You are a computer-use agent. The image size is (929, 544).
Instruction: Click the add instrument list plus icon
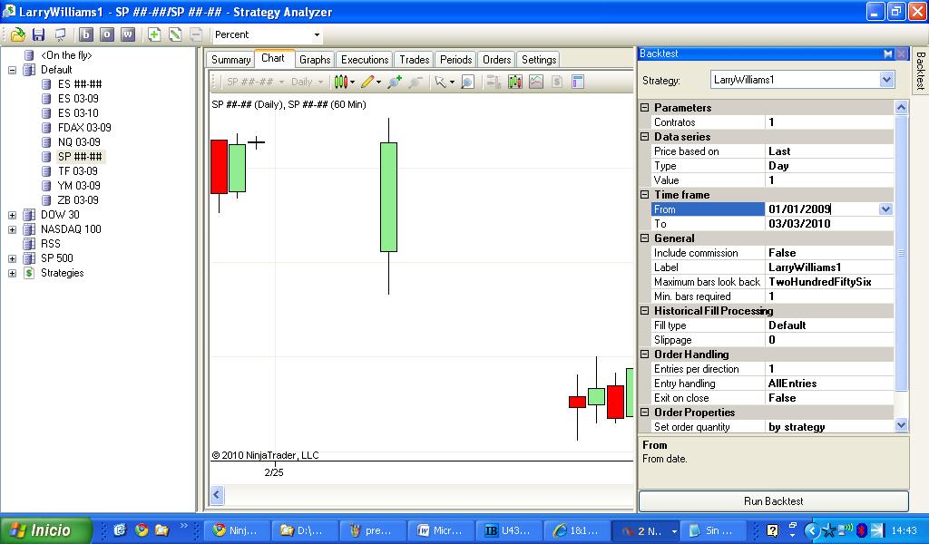tap(154, 34)
